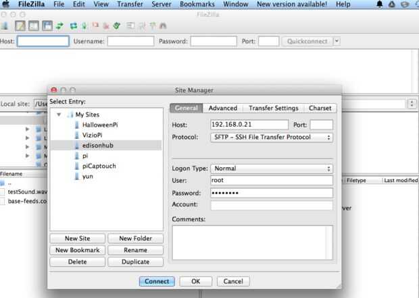This screenshot has height=298, width=419.
Task: Switch to the Charset tab
Action: tap(320, 109)
